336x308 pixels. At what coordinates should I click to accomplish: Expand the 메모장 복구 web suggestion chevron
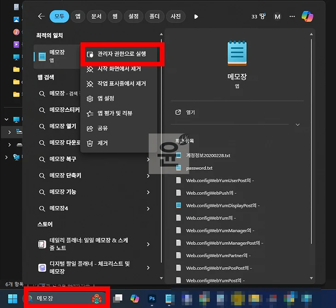click(148, 159)
